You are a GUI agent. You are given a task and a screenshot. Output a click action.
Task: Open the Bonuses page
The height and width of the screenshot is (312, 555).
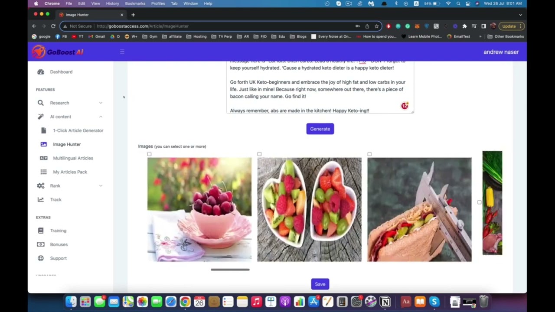pyautogui.click(x=59, y=244)
